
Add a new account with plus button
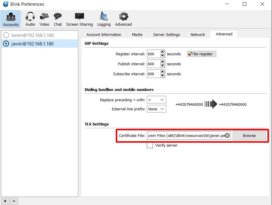pyautogui.click(x=5, y=201)
